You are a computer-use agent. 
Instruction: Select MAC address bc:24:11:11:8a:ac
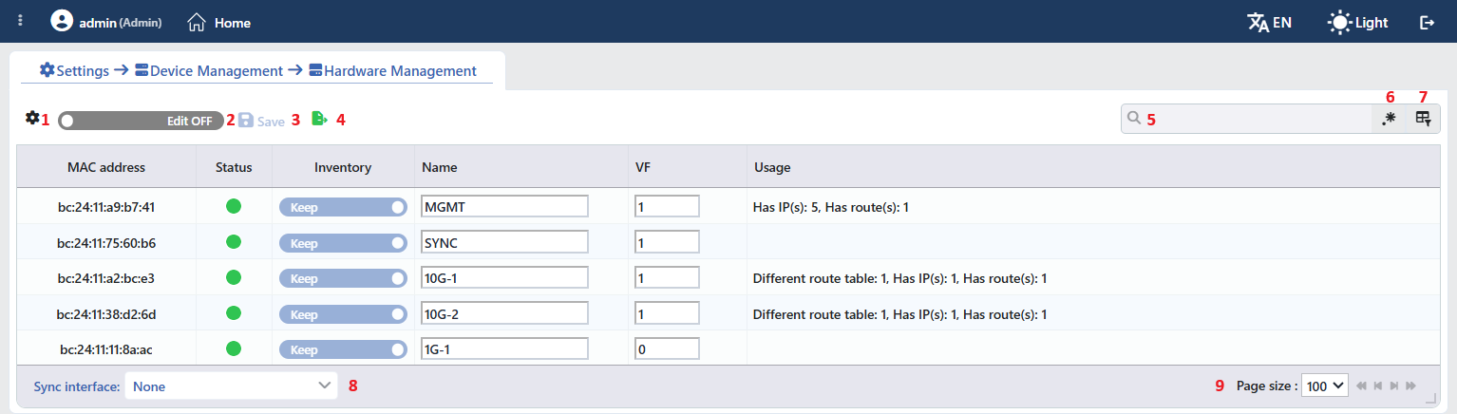pos(106,349)
